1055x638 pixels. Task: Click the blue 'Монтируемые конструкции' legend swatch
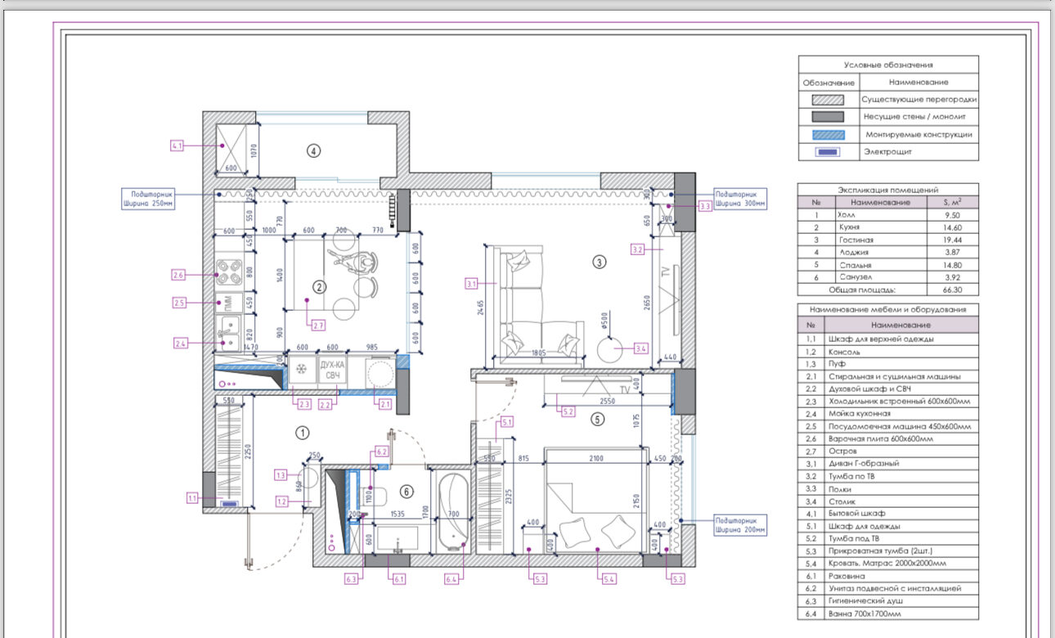(828, 134)
